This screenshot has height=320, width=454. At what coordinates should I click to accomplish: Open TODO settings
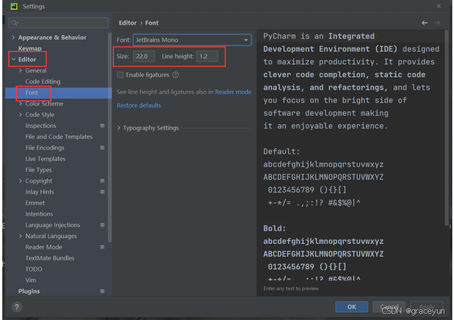[34, 269]
